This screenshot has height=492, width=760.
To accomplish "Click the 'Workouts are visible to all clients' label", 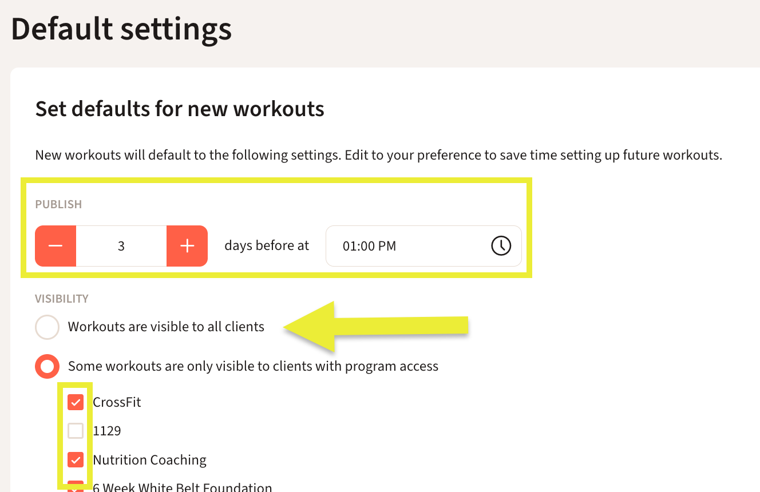I will click(x=166, y=327).
